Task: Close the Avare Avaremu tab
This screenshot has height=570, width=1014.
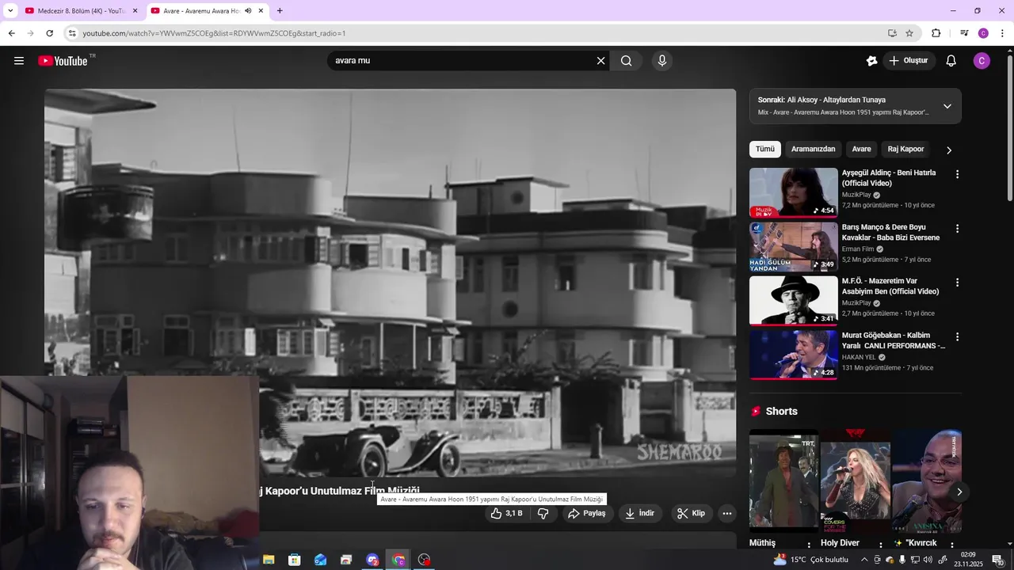Action: 261,11
